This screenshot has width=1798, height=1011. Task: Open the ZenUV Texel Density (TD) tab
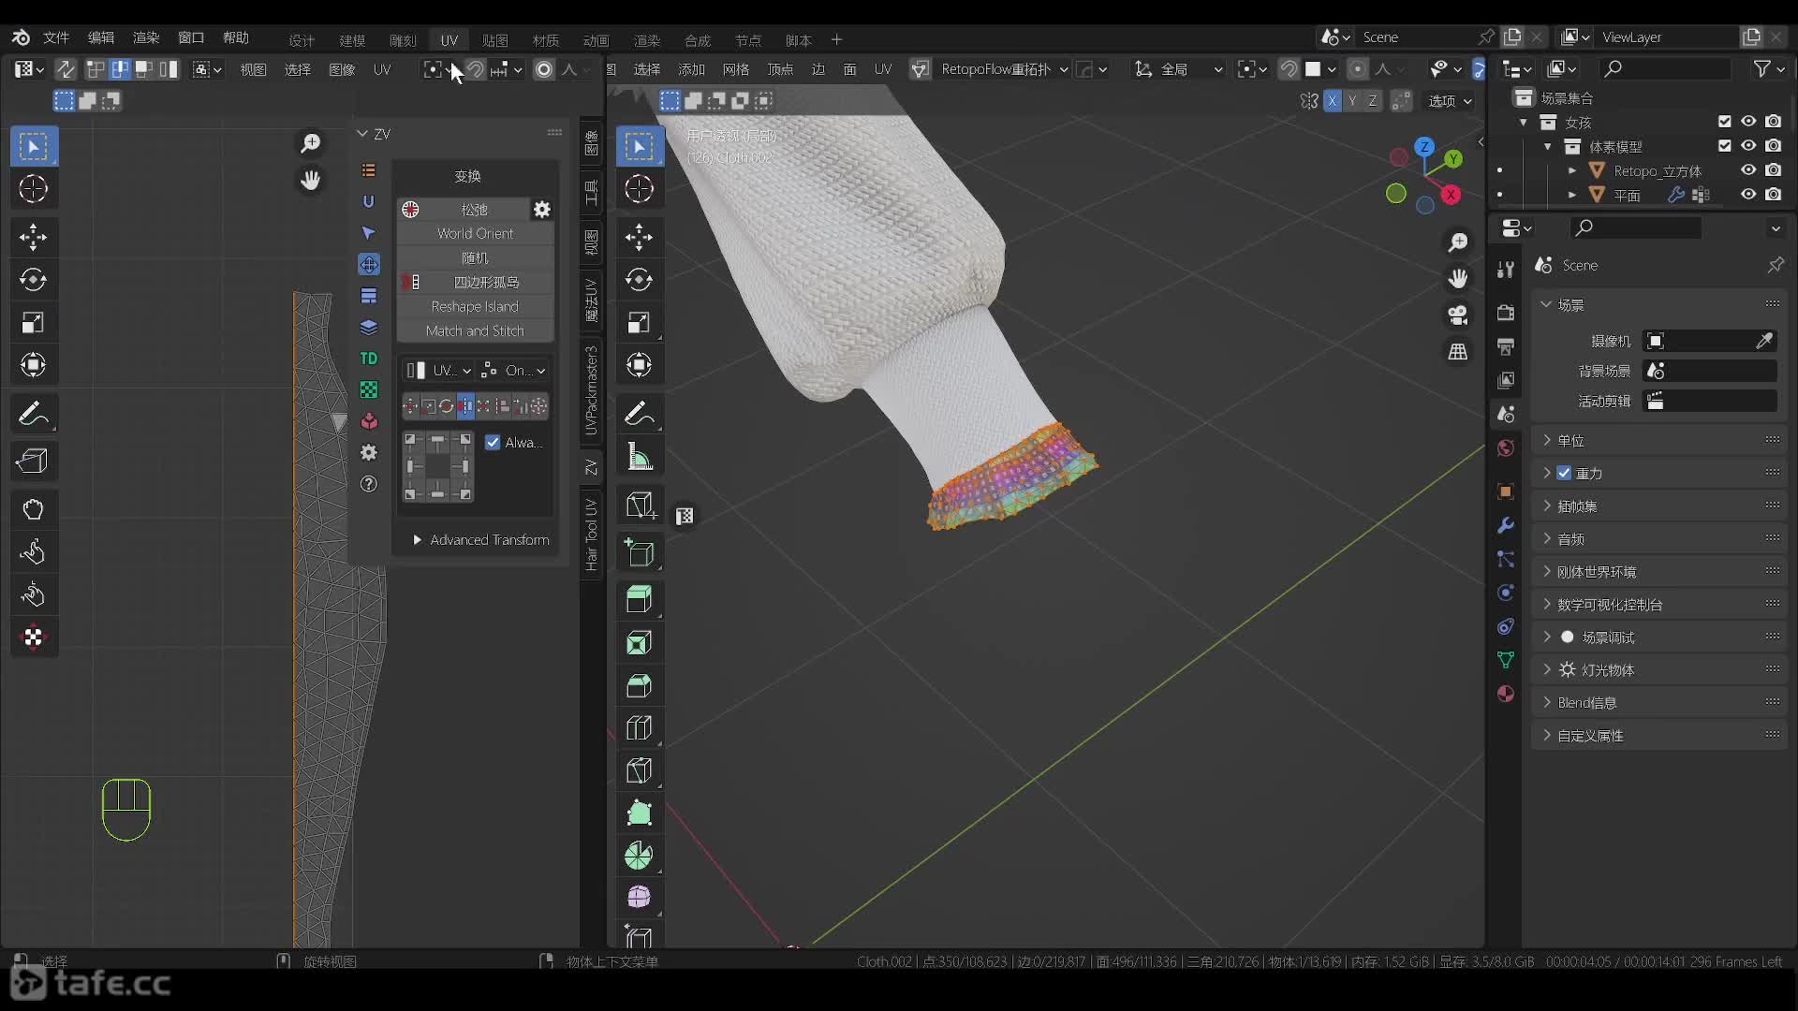(369, 359)
